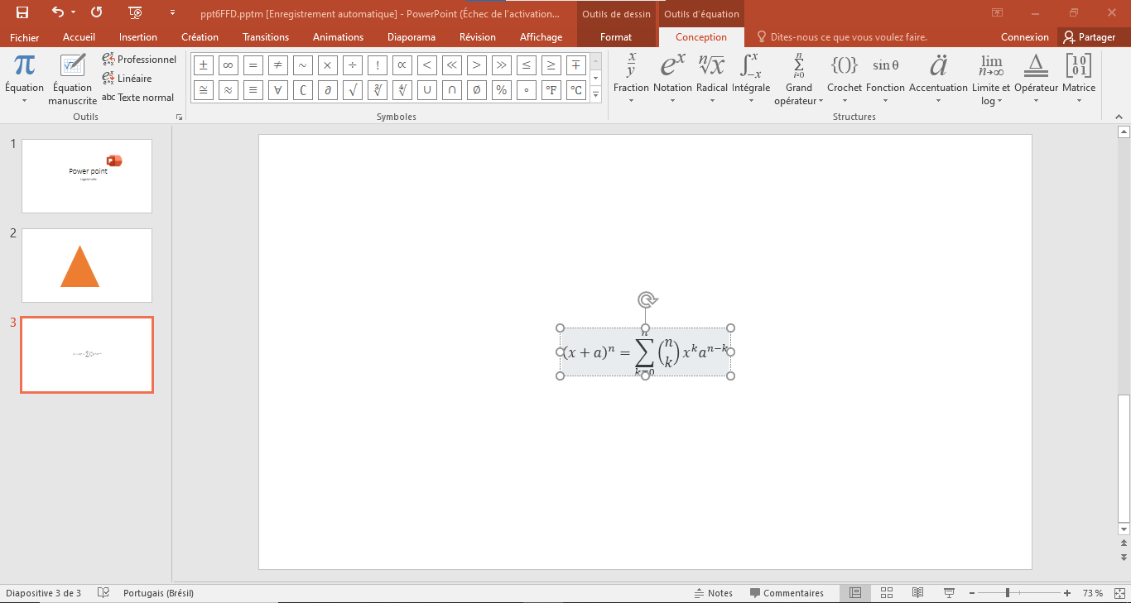Insert the division sign symbol
This screenshot has width=1131, height=603.
click(x=353, y=65)
